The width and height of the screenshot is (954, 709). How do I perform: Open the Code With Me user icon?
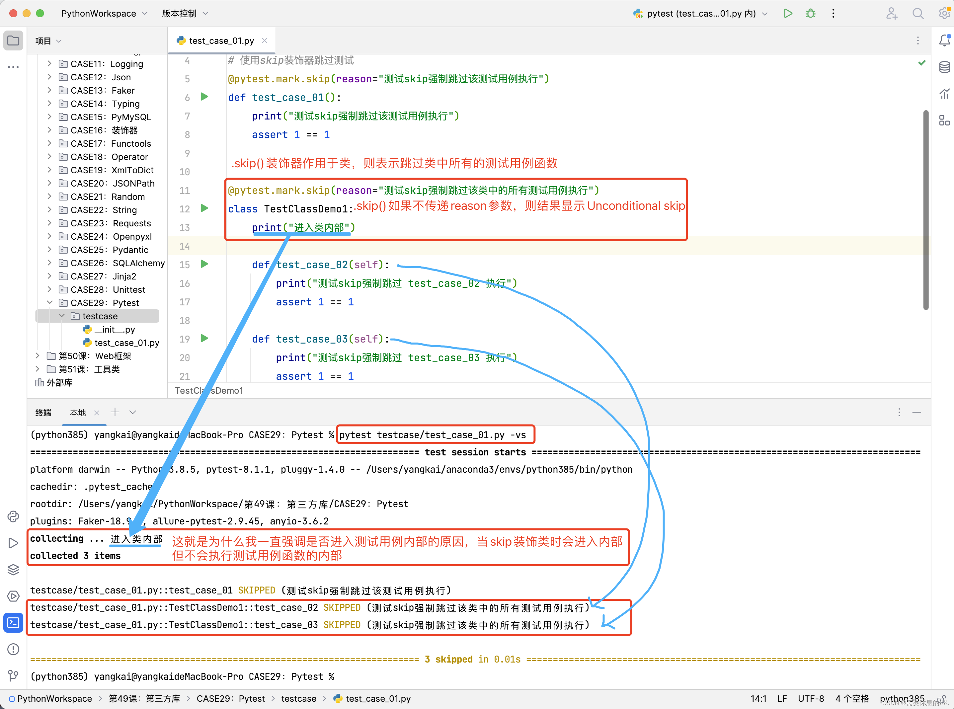pos(892,13)
